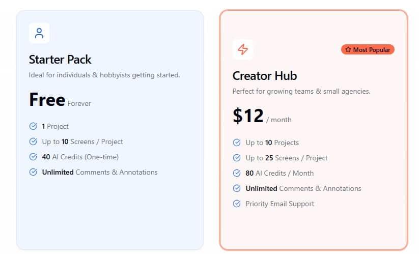Click checkmark beside Up to 10 Screens
The image size is (419, 254).
(33, 142)
